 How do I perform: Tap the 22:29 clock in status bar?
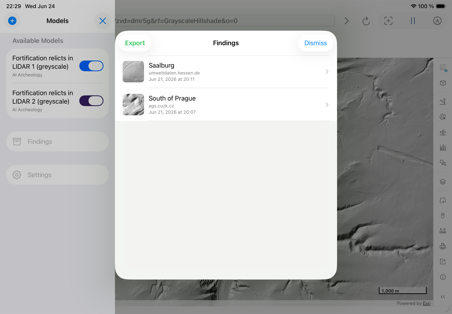click(14, 6)
